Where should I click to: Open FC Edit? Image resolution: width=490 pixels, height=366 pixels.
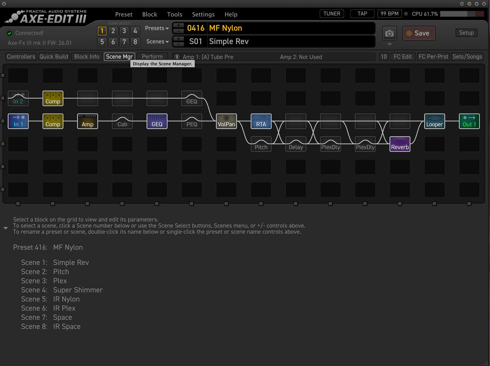[x=403, y=57]
